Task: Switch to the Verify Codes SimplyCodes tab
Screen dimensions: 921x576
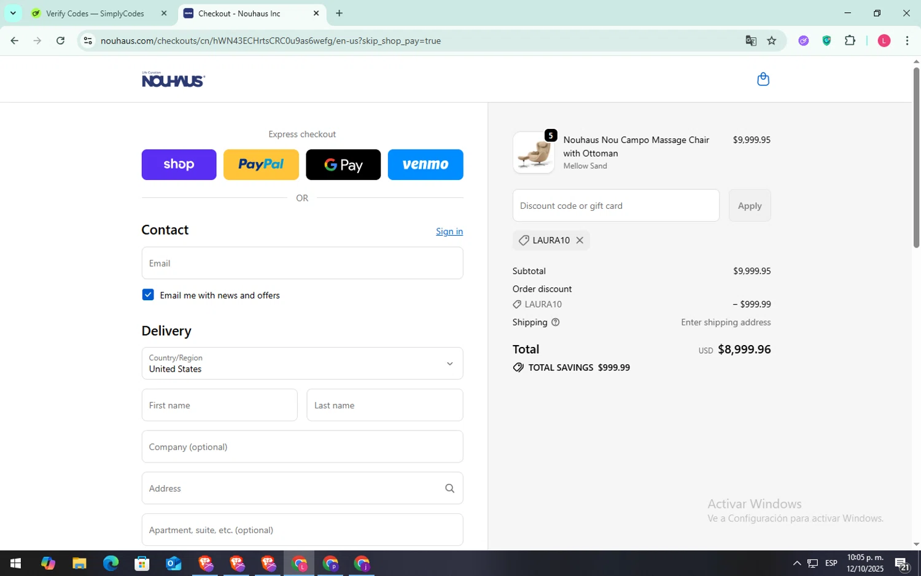Action: tap(95, 13)
